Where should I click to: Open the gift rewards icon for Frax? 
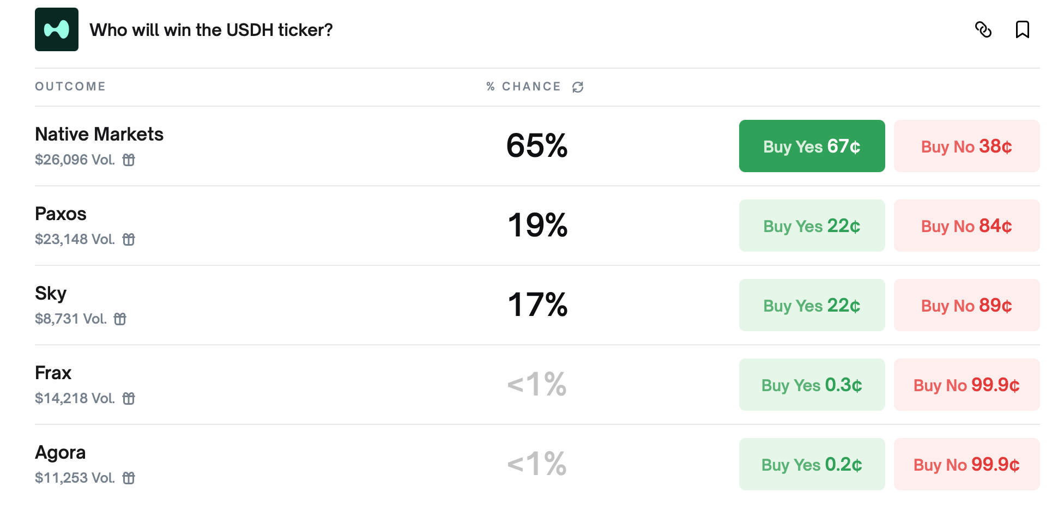tap(129, 398)
